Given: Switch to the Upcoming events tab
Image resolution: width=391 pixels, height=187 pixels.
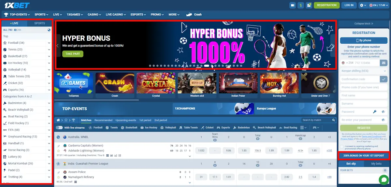Looking at the screenshot, I should [x=126, y=120].
